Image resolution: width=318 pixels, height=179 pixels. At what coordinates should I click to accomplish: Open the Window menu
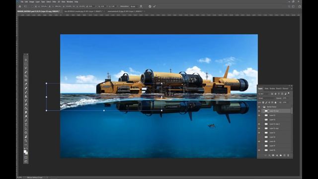70,1
